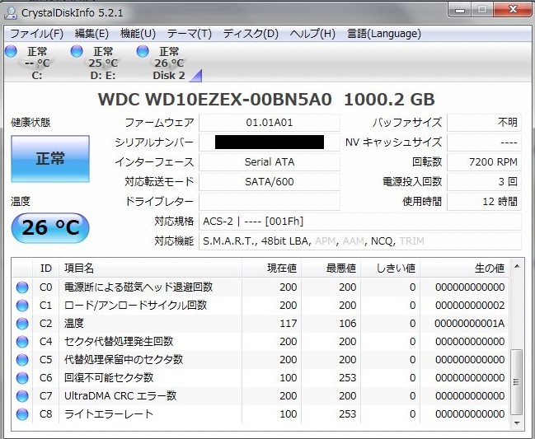Click the status orb in row C1
The width and height of the screenshot is (535, 439).
click(22, 306)
